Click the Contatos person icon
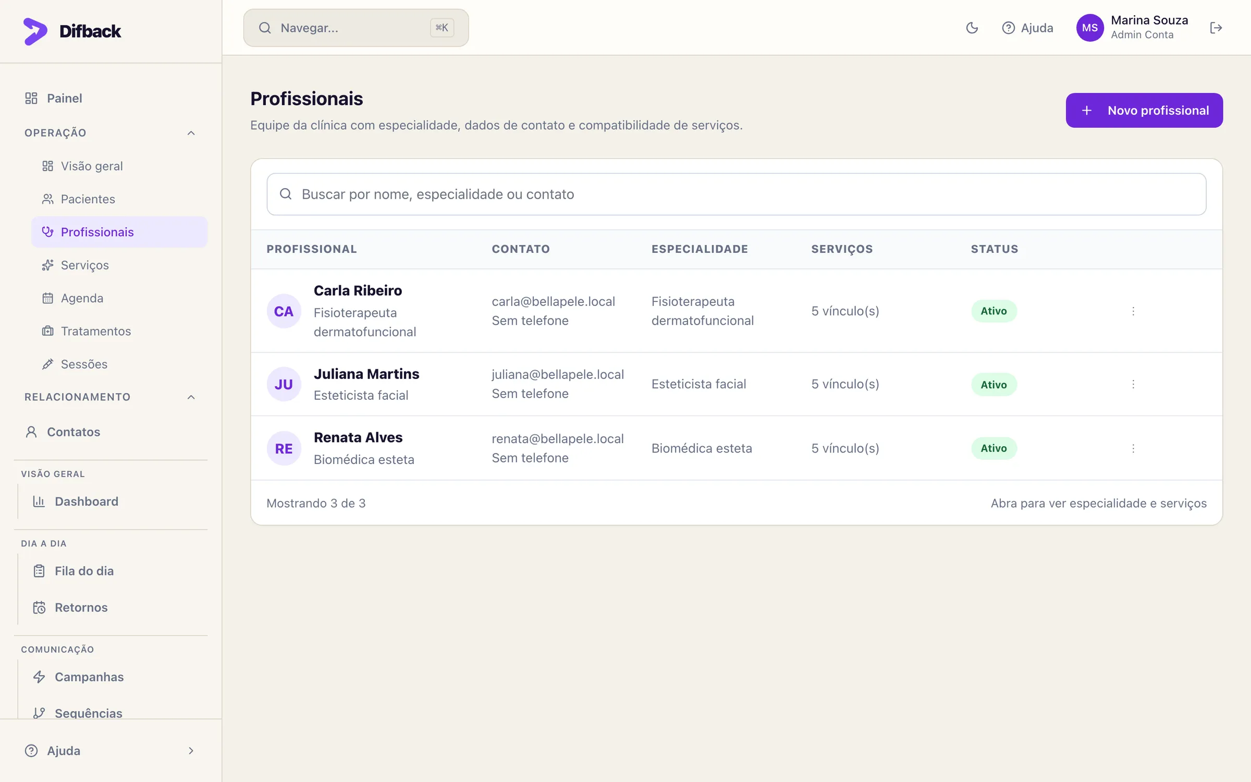The width and height of the screenshot is (1251, 782). 31,432
